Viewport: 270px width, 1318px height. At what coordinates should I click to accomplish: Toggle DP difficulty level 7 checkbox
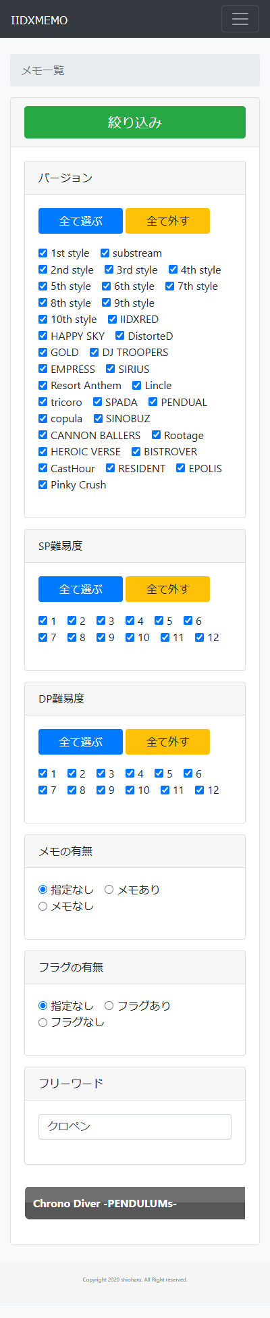pos(43,790)
